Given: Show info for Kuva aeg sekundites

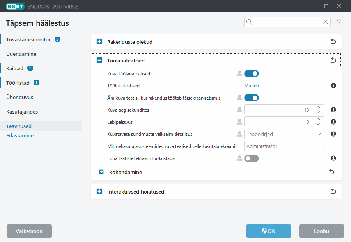Looking at the screenshot, I should point(333,110).
